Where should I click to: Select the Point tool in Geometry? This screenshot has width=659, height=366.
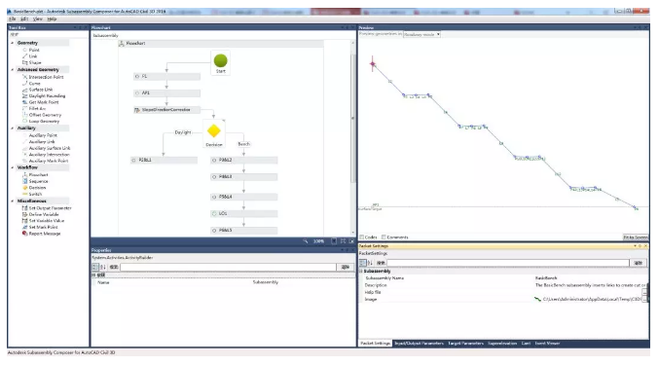point(34,50)
